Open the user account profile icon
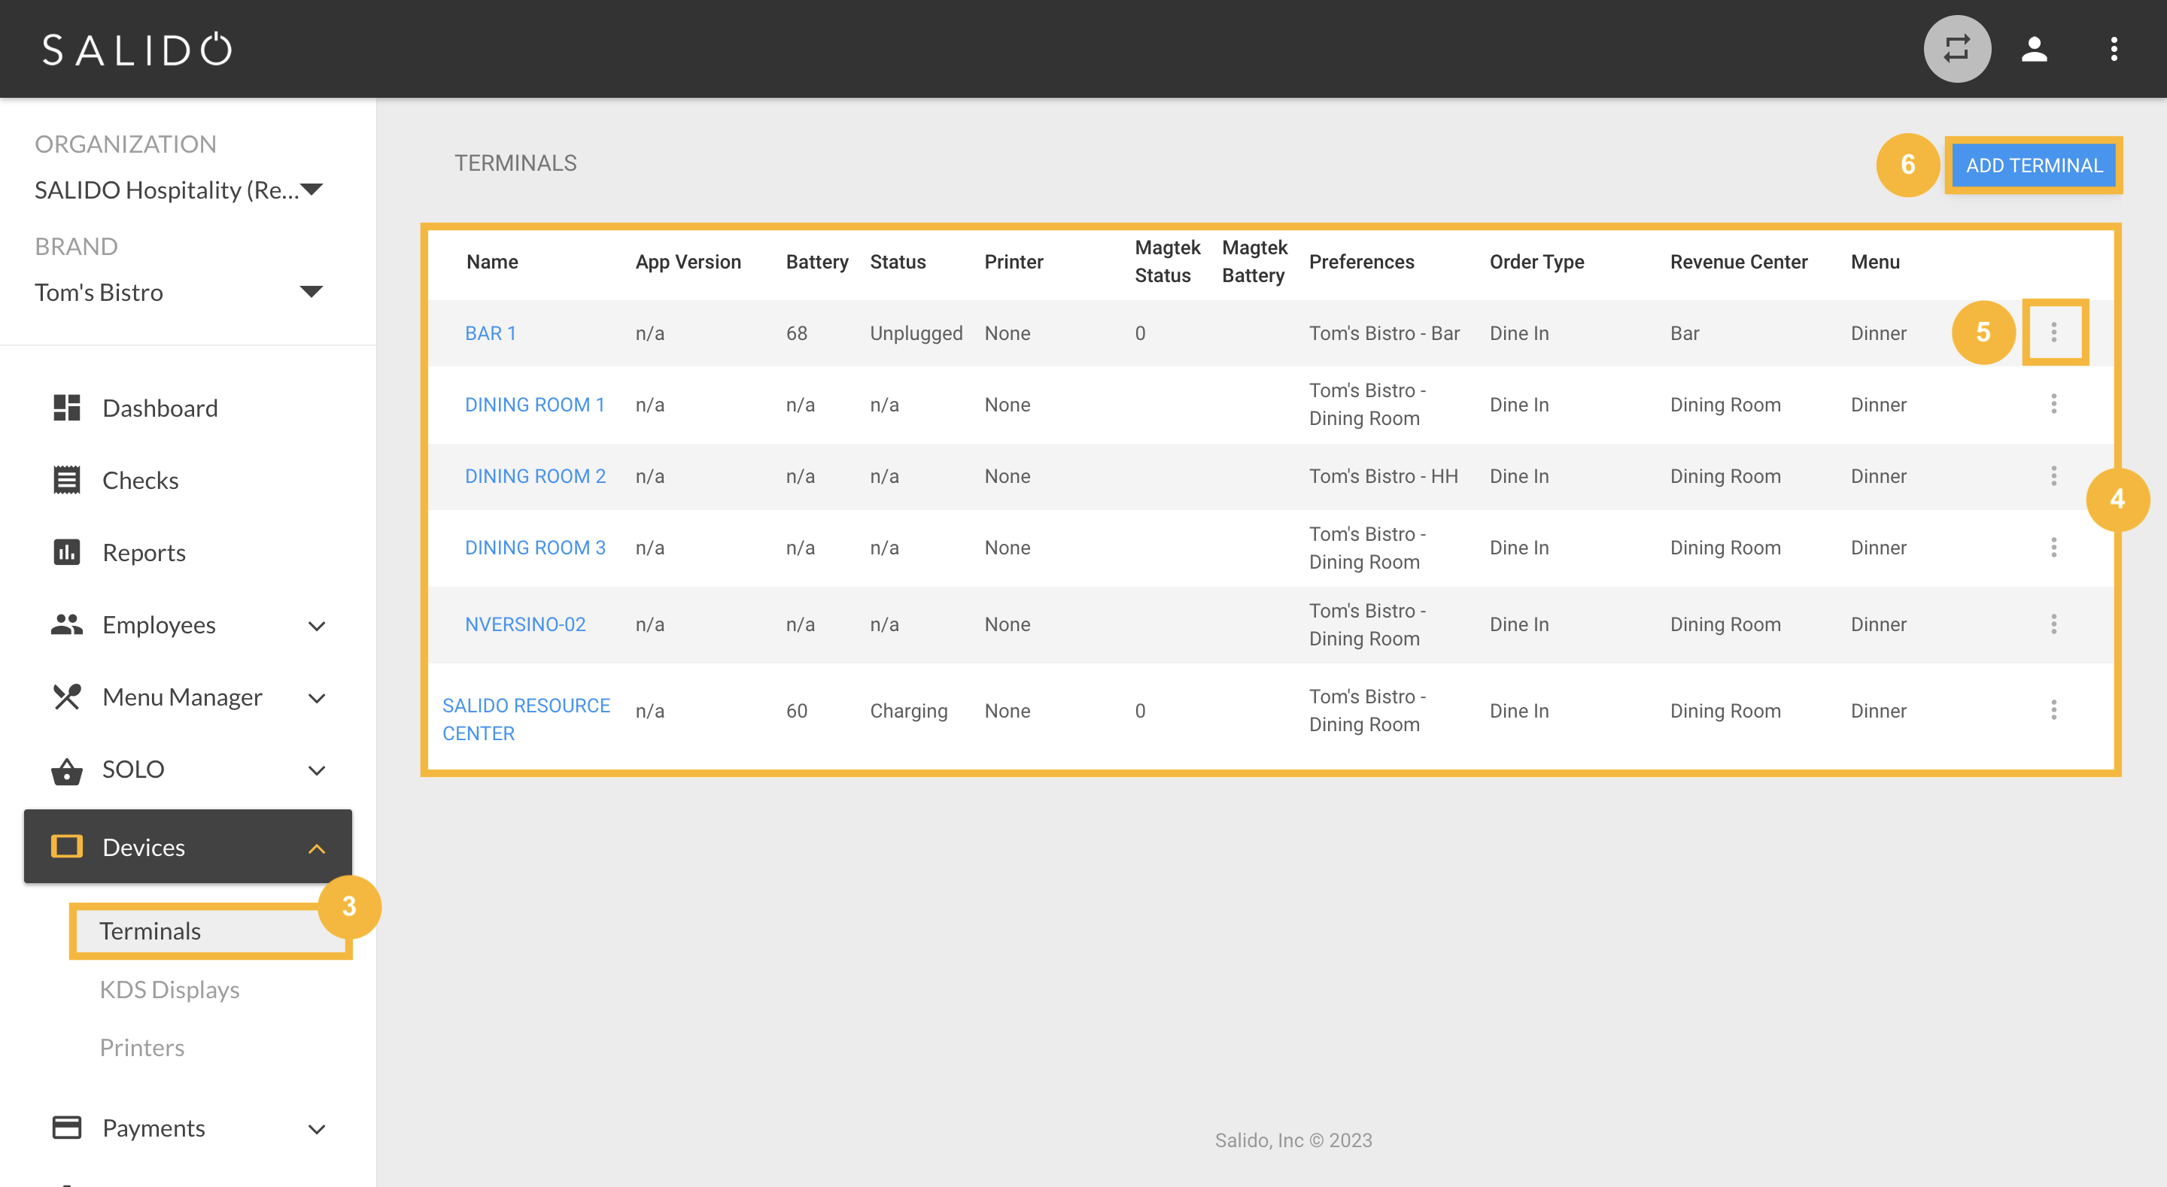Viewport: 2167px width, 1187px height. pyautogui.click(x=2034, y=49)
